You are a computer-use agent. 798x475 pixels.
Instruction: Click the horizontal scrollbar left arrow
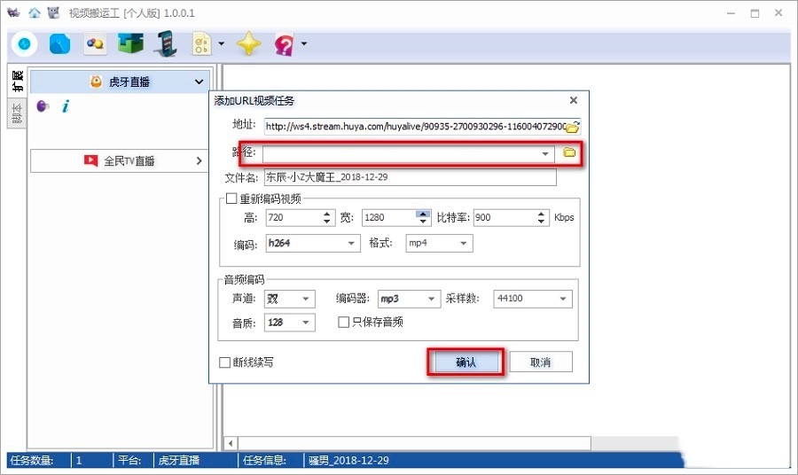[x=231, y=443]
